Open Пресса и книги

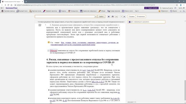tap(127, 11)
